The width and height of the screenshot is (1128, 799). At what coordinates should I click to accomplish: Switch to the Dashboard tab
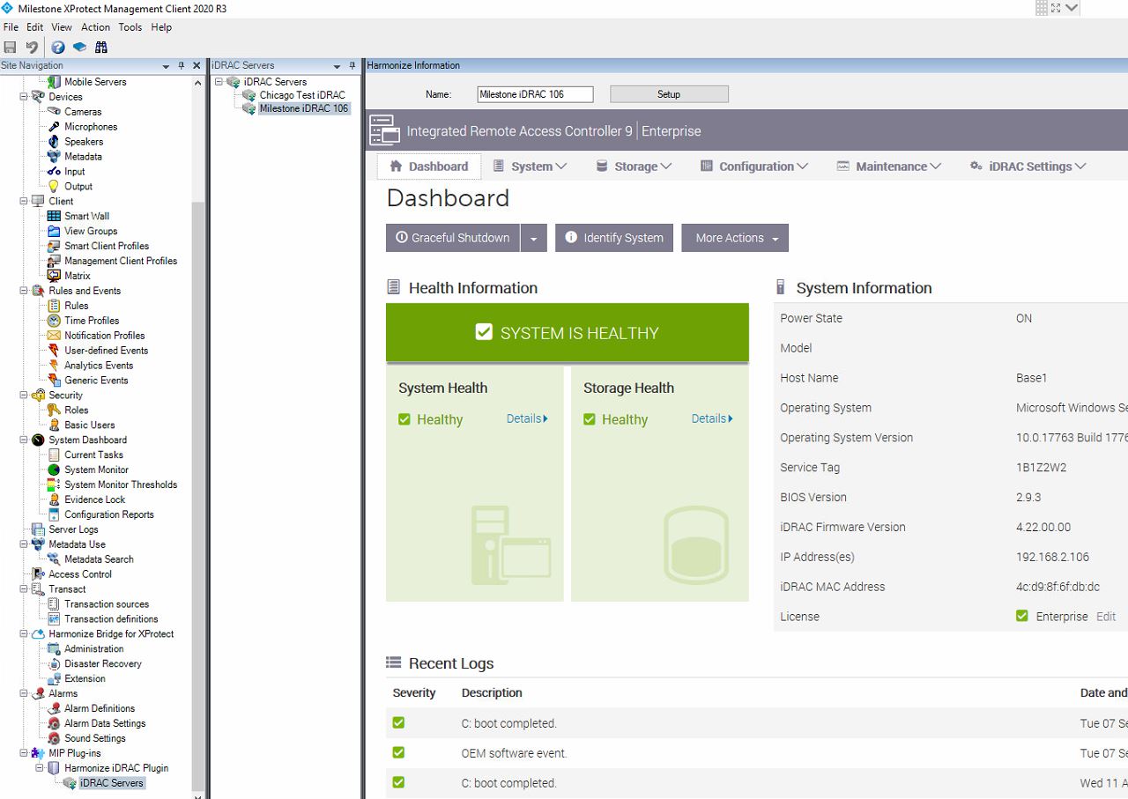coord(429,166)
